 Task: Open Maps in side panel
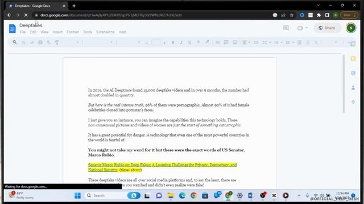click(353, 102)
